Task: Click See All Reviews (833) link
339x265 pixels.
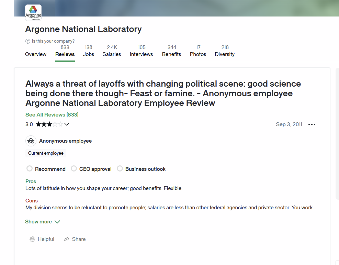Action: click(52, 114)
